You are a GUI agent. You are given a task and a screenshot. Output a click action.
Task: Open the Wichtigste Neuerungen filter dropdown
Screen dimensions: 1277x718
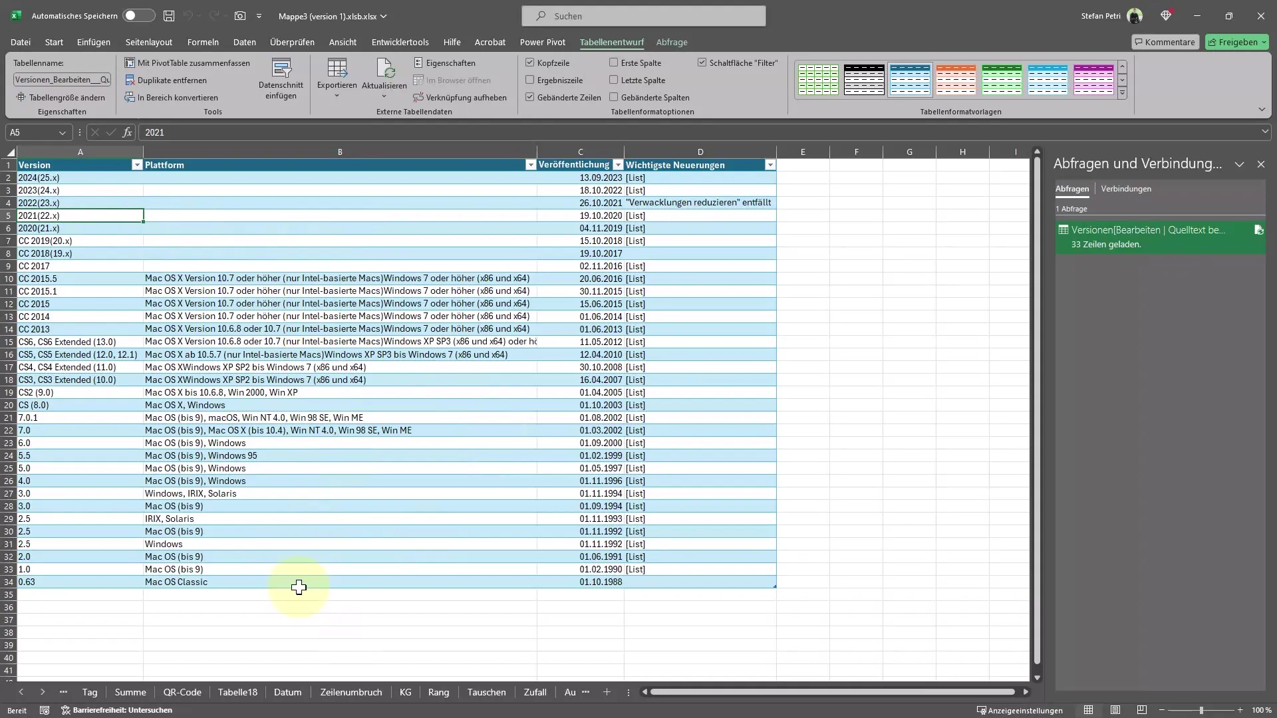pyautogui.click(x=770, y=165)
